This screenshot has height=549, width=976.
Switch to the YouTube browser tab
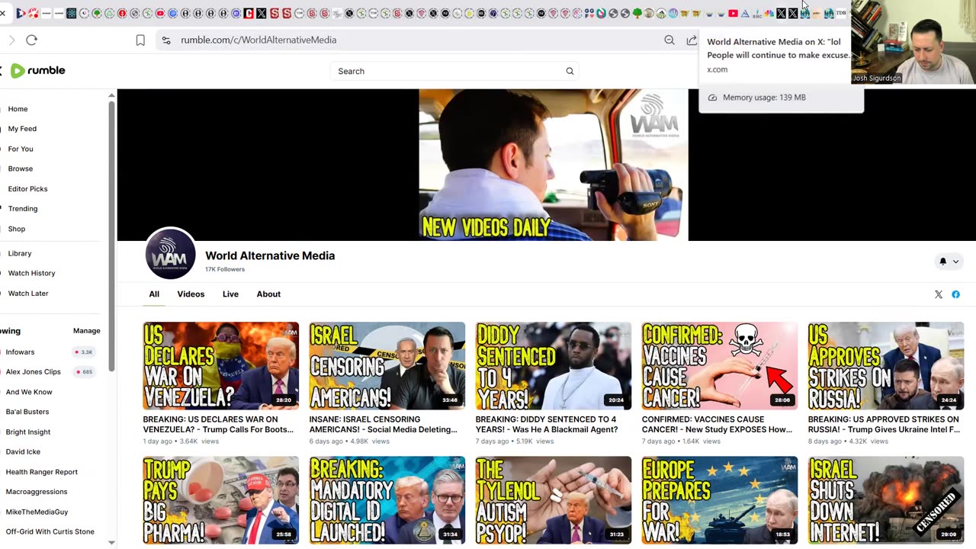coord(733,13)
